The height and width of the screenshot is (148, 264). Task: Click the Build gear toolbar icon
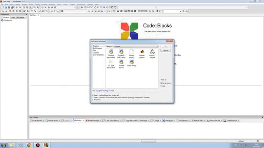coord(42,7)
